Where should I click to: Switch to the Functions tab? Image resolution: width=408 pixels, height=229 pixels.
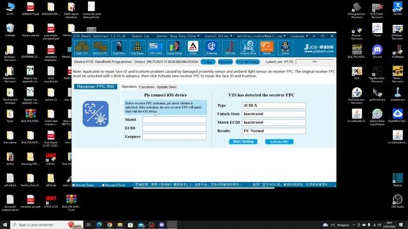coord(147,87)
